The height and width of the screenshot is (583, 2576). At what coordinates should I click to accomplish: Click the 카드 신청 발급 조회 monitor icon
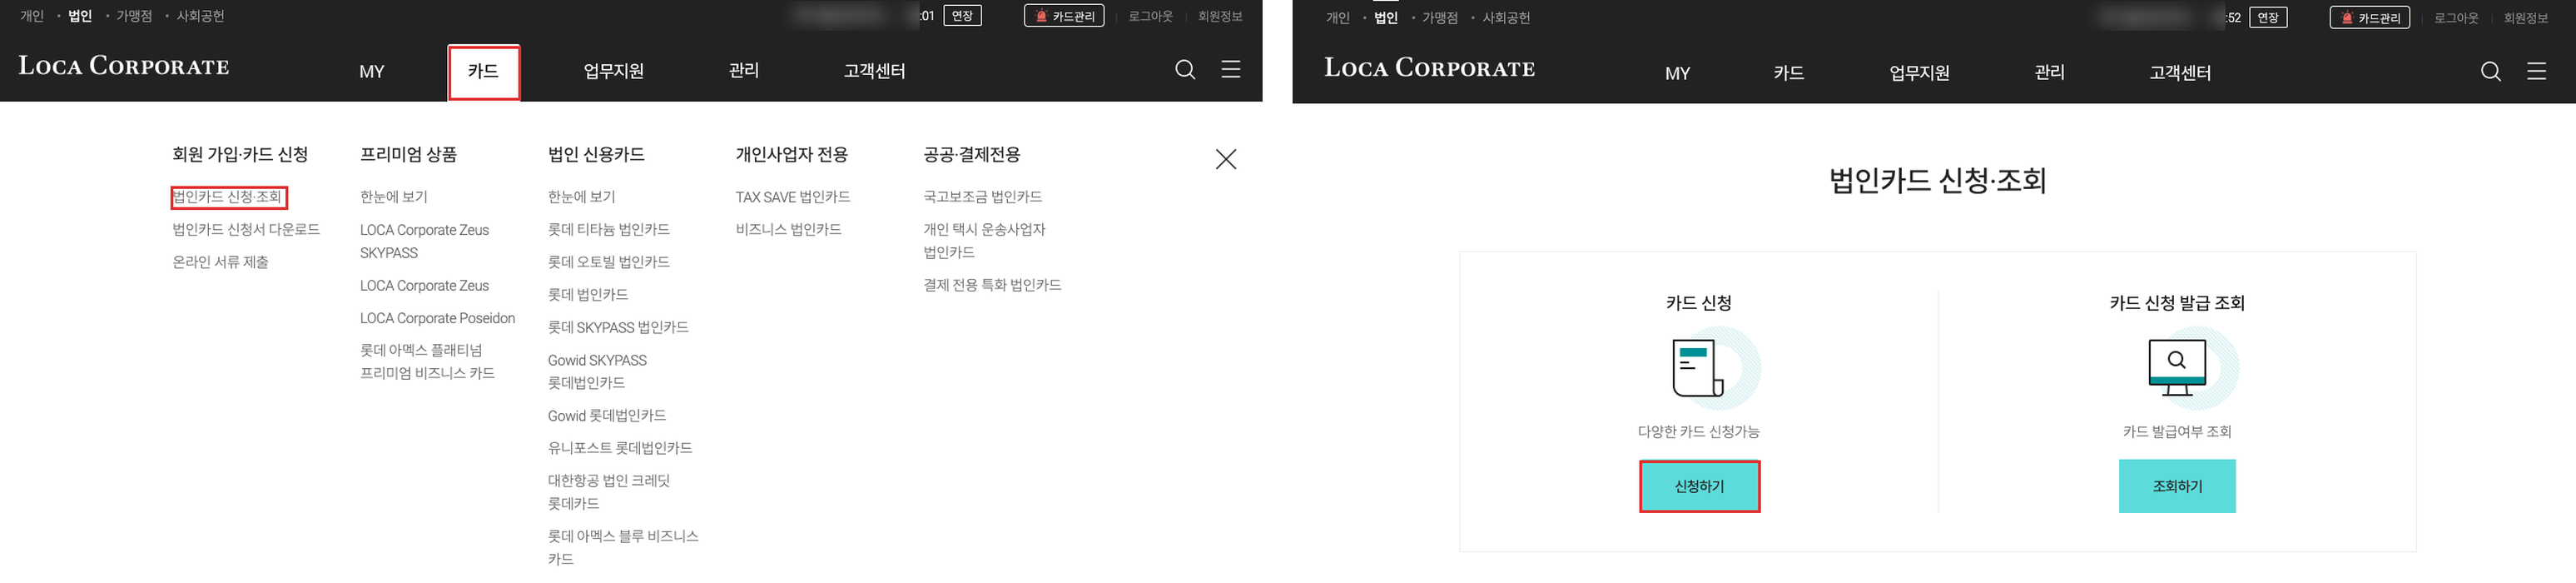[x=2177, y=367]
